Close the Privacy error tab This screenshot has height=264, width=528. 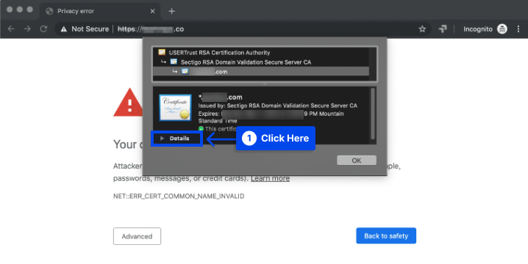pyautogui.click(x=152, y=12)
